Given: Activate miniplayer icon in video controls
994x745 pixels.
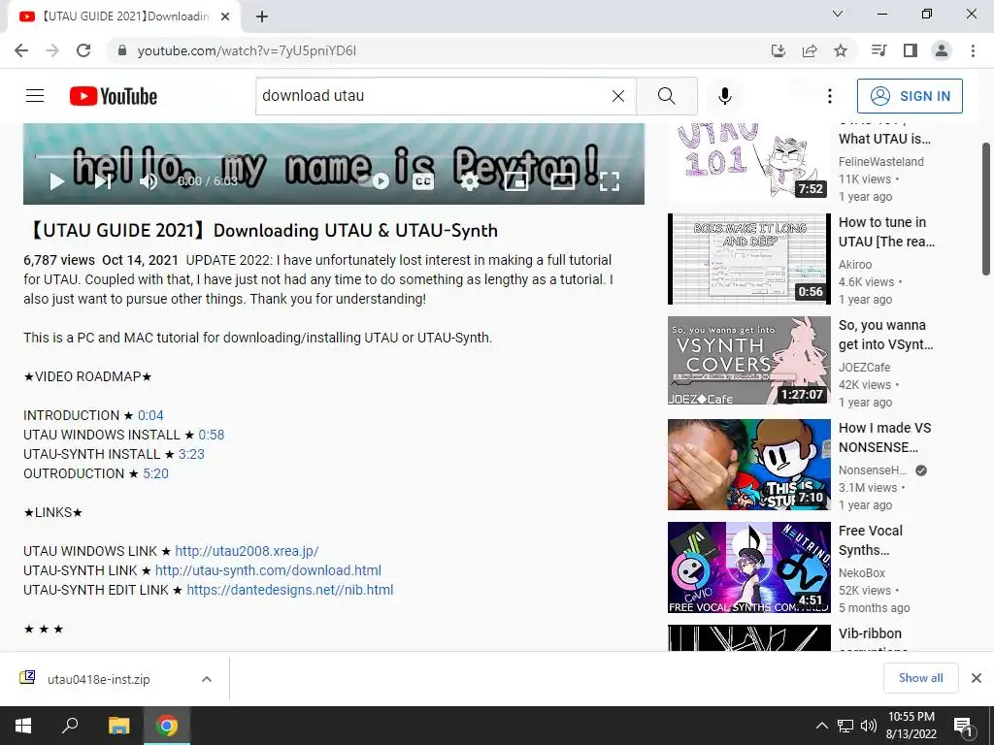Looking at the screenshot, I should 516,181.
